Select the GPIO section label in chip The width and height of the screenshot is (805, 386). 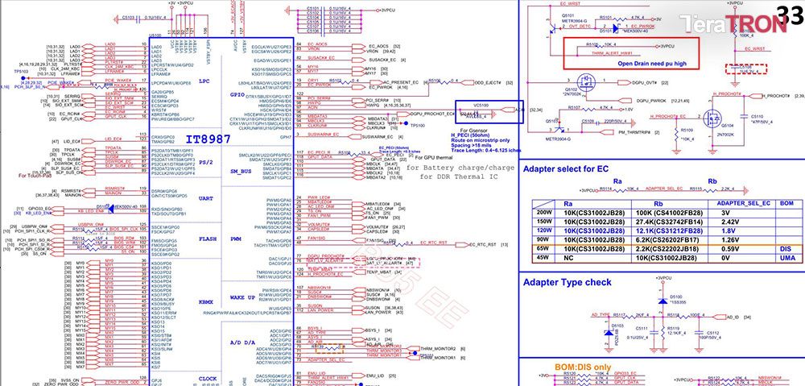[239, 95]
